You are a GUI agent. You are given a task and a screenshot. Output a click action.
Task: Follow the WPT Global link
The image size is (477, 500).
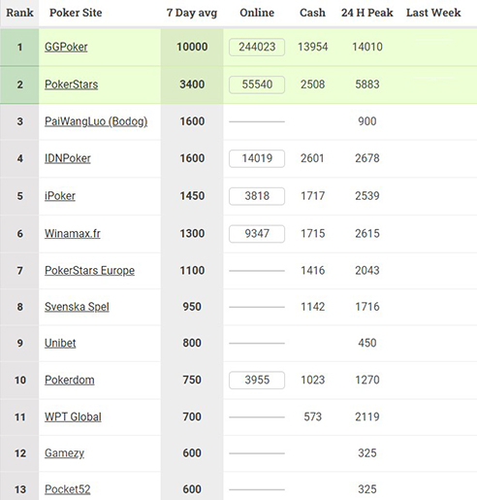[x=73, y=417]
